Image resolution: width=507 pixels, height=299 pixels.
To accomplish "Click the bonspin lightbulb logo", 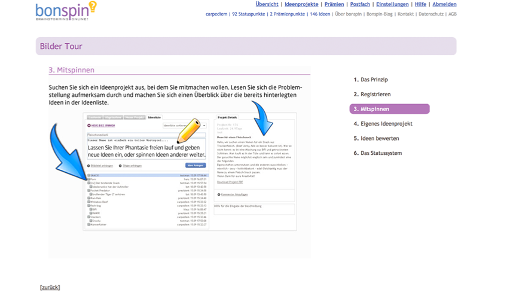I will [x=66, y=11].
